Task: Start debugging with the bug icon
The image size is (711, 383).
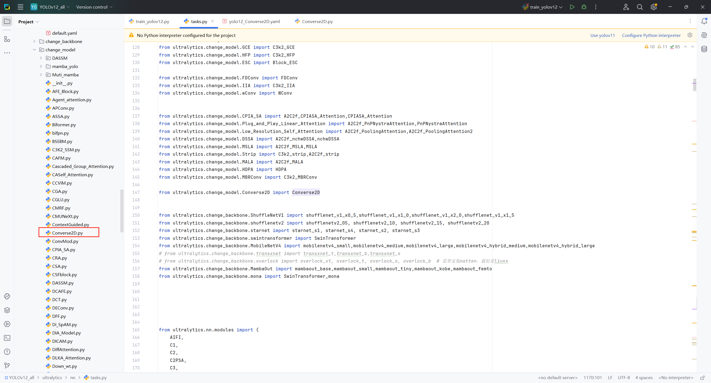Action: click(x=584, y=7)
